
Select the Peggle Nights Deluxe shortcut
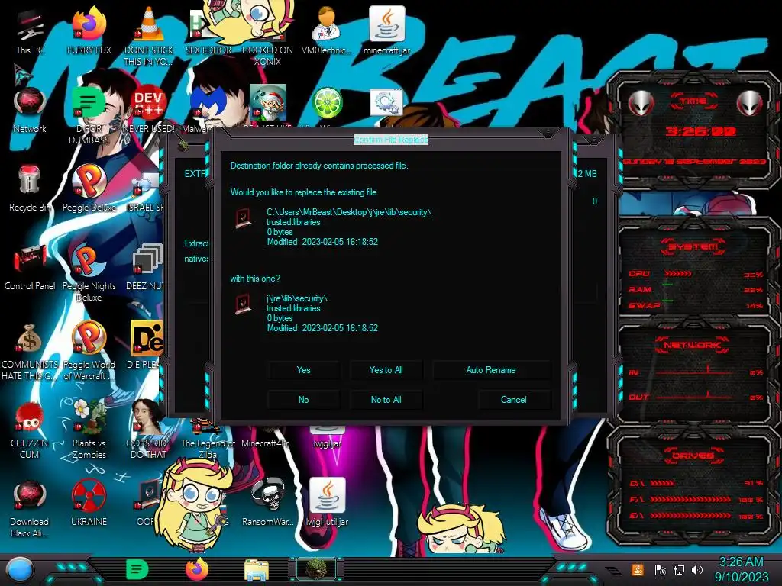point(89,272)
